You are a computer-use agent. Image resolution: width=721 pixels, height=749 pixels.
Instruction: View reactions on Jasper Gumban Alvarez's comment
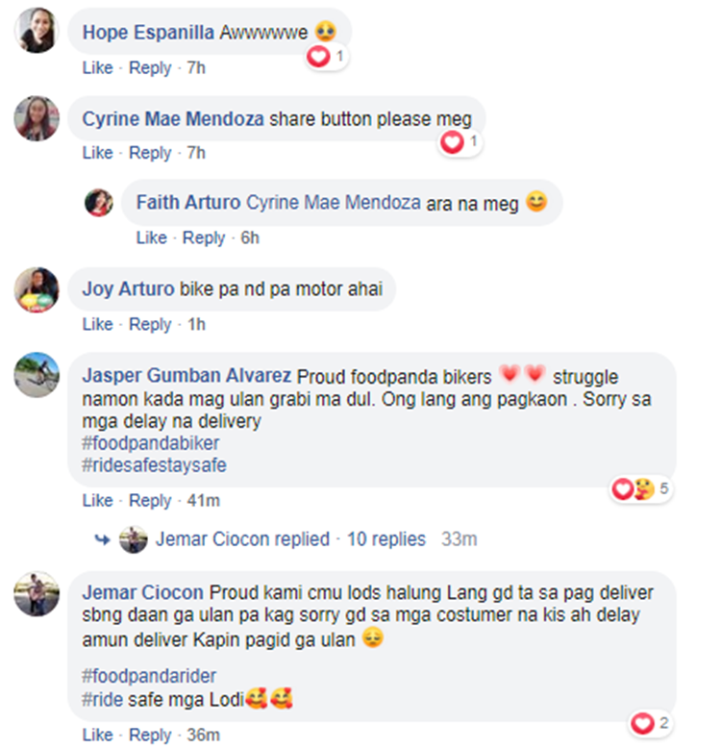pos(641,489)
